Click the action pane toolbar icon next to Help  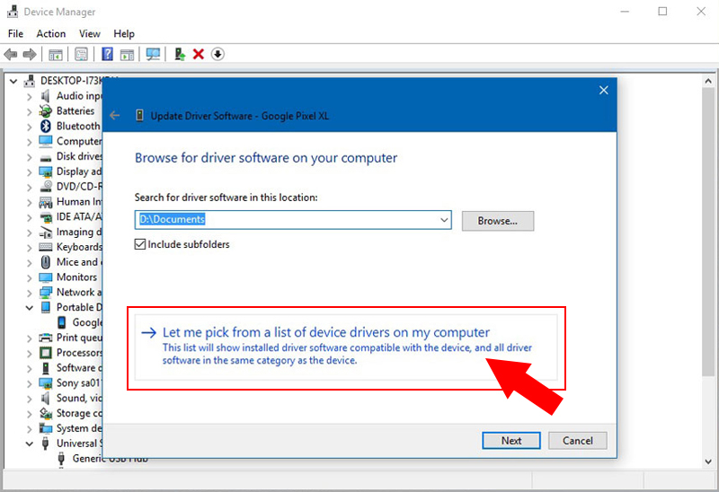[x=127, y=55]
